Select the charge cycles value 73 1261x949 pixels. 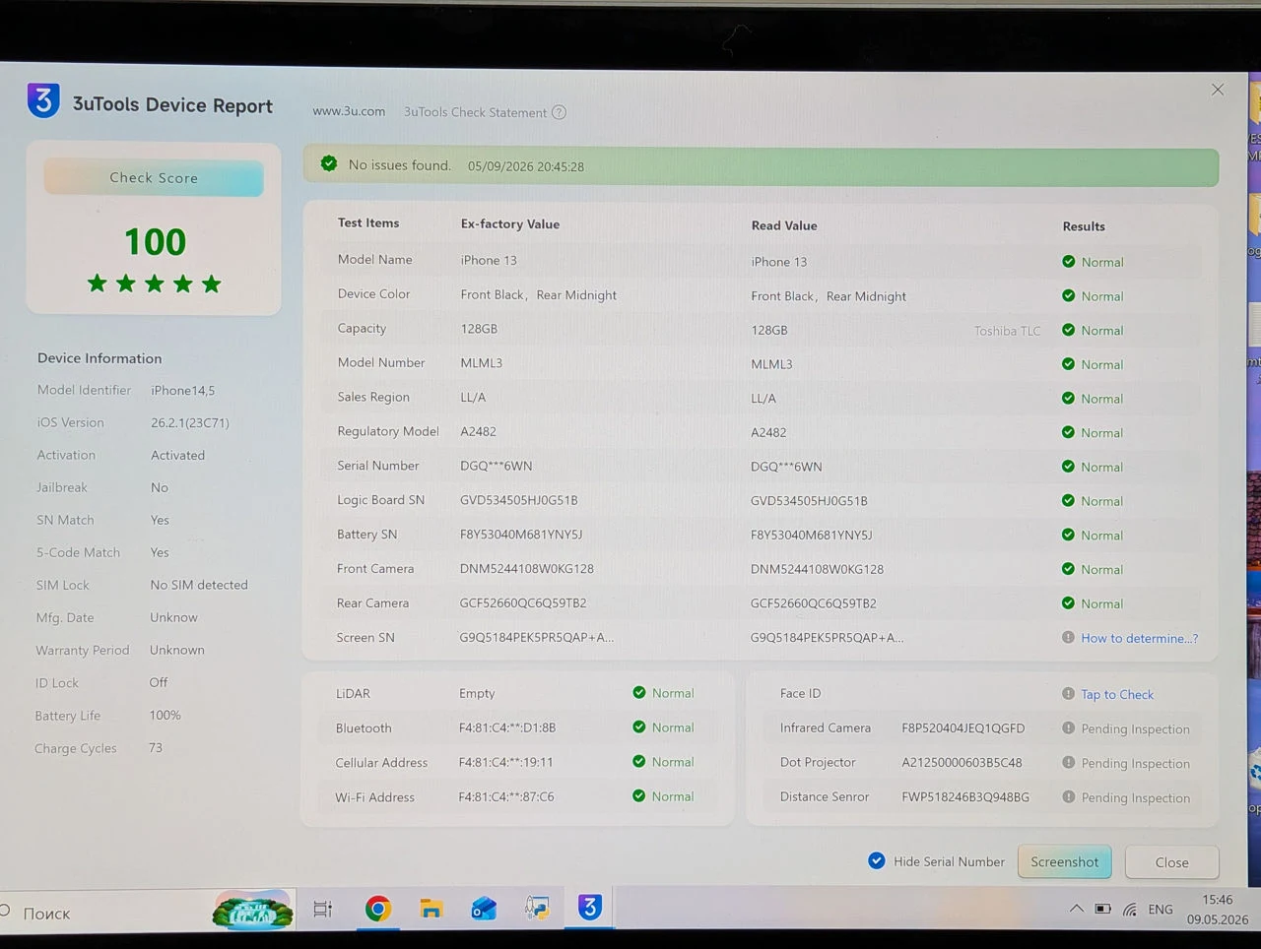[x=156, y=748]
